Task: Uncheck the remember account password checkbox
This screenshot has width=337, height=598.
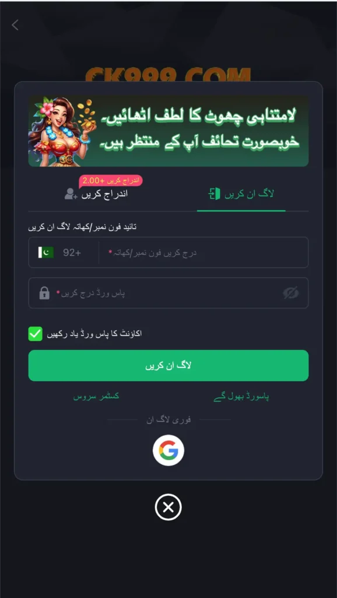Action: (36, 333)
